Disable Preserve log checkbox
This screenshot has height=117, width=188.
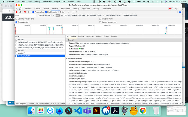click(33, 12)
